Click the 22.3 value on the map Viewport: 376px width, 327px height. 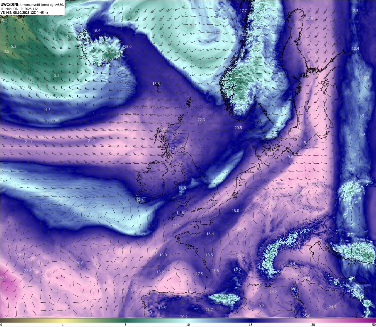point(201,120)
